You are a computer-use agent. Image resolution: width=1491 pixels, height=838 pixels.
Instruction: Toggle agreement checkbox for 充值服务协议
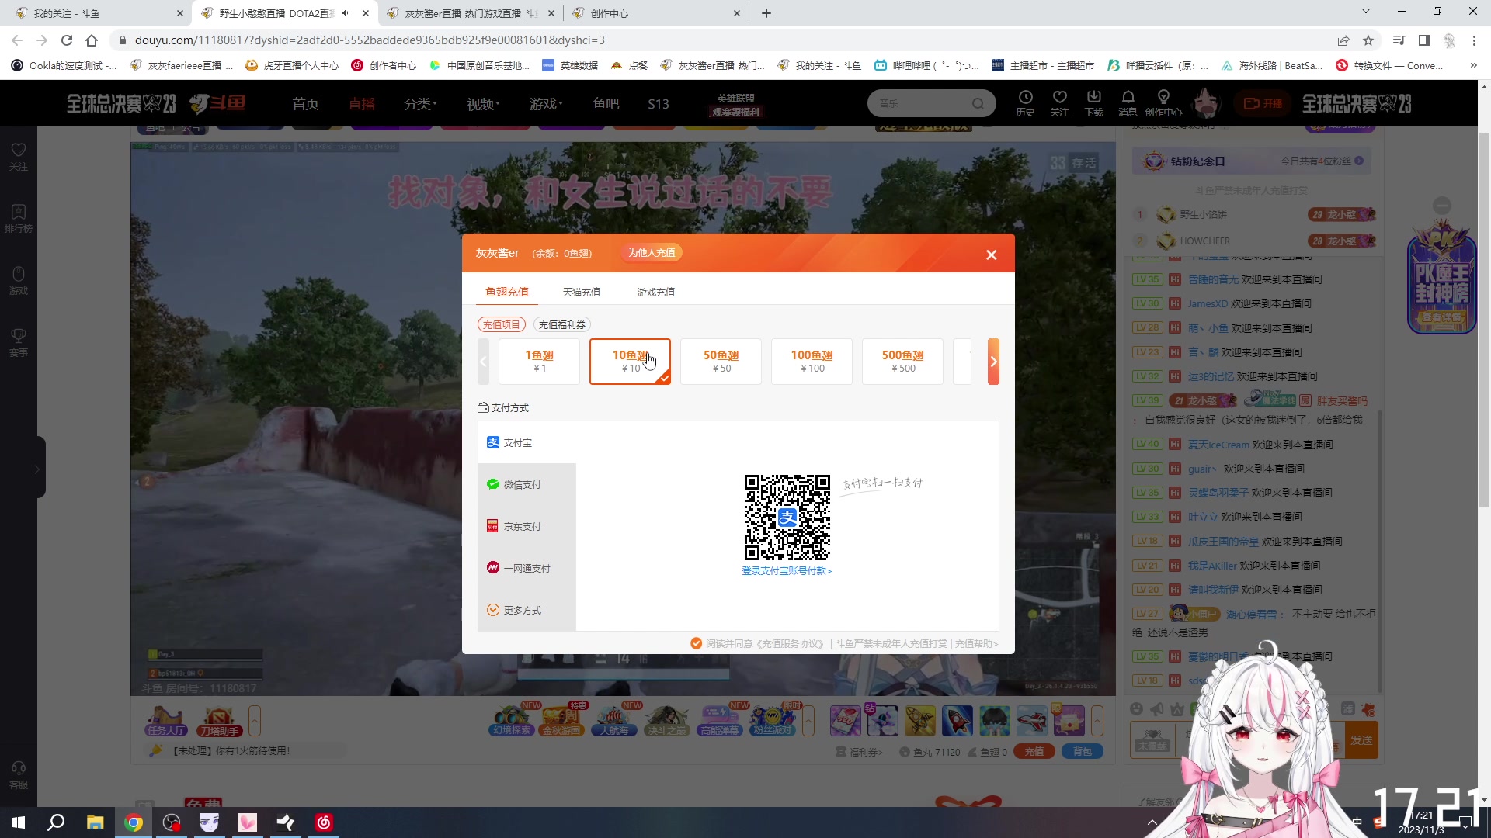pos(696,643)
